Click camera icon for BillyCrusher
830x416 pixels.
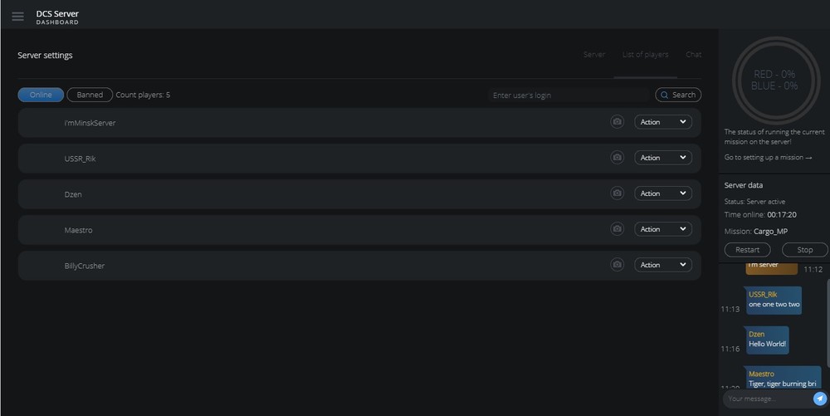click(617, 265)
